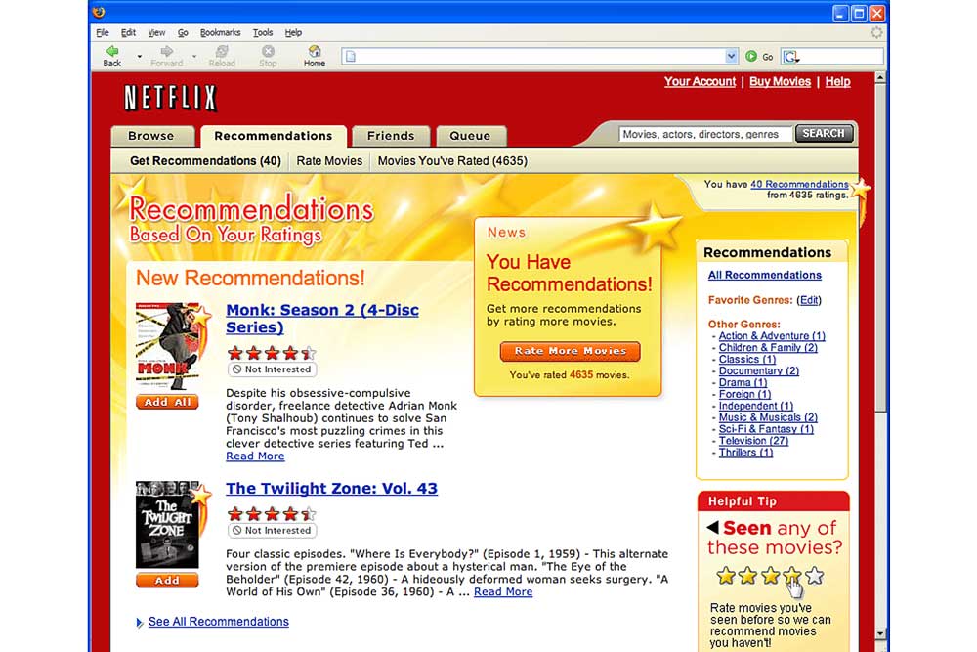Click the Netflix movie search field
977x652 pixels.
[705, 134]
